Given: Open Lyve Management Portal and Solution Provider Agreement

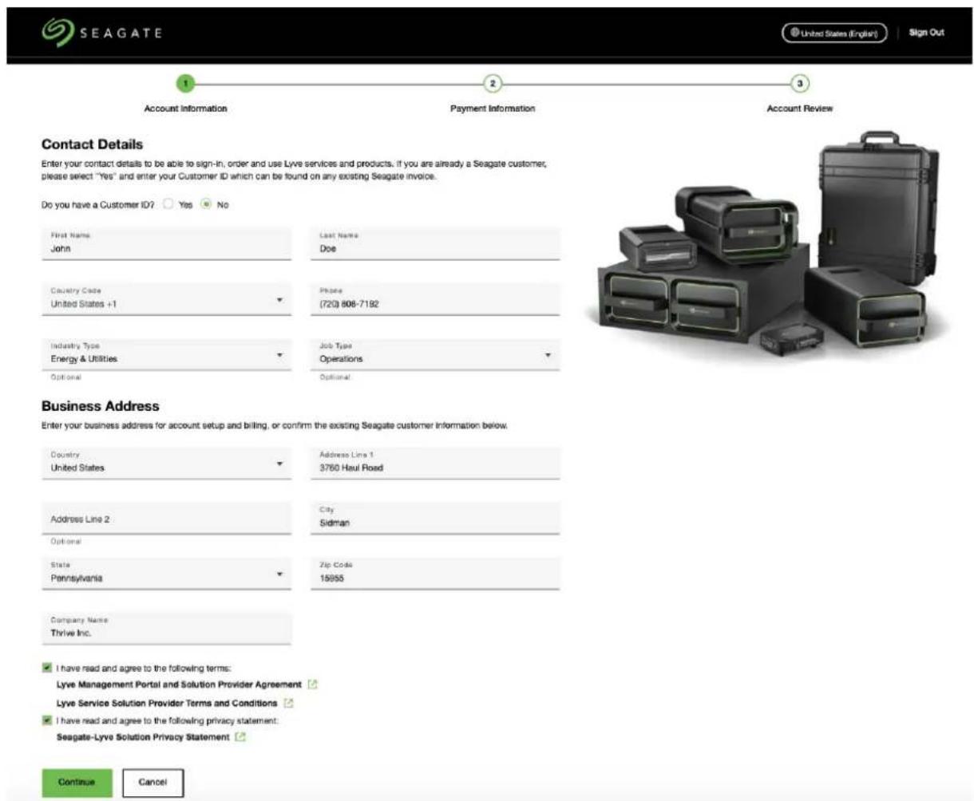Looking at the screenshot, I should [179, 685].
